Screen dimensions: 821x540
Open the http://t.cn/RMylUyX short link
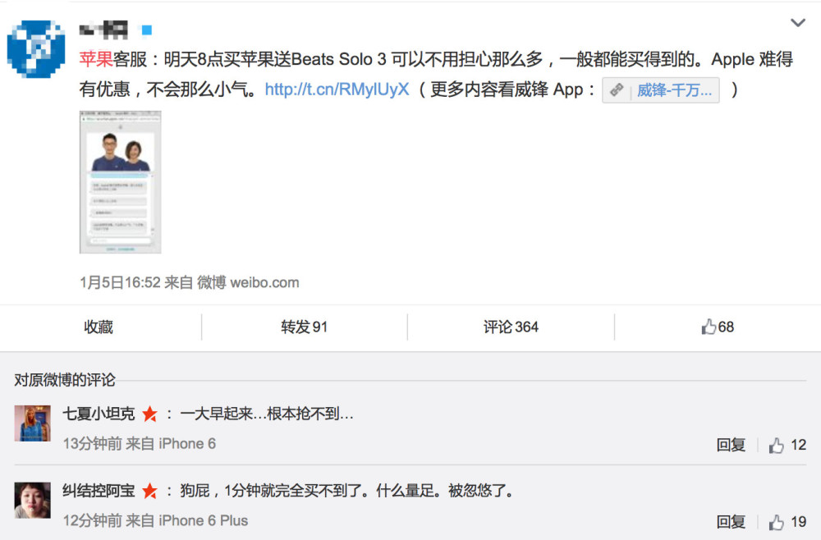click(x=337, y=89)
